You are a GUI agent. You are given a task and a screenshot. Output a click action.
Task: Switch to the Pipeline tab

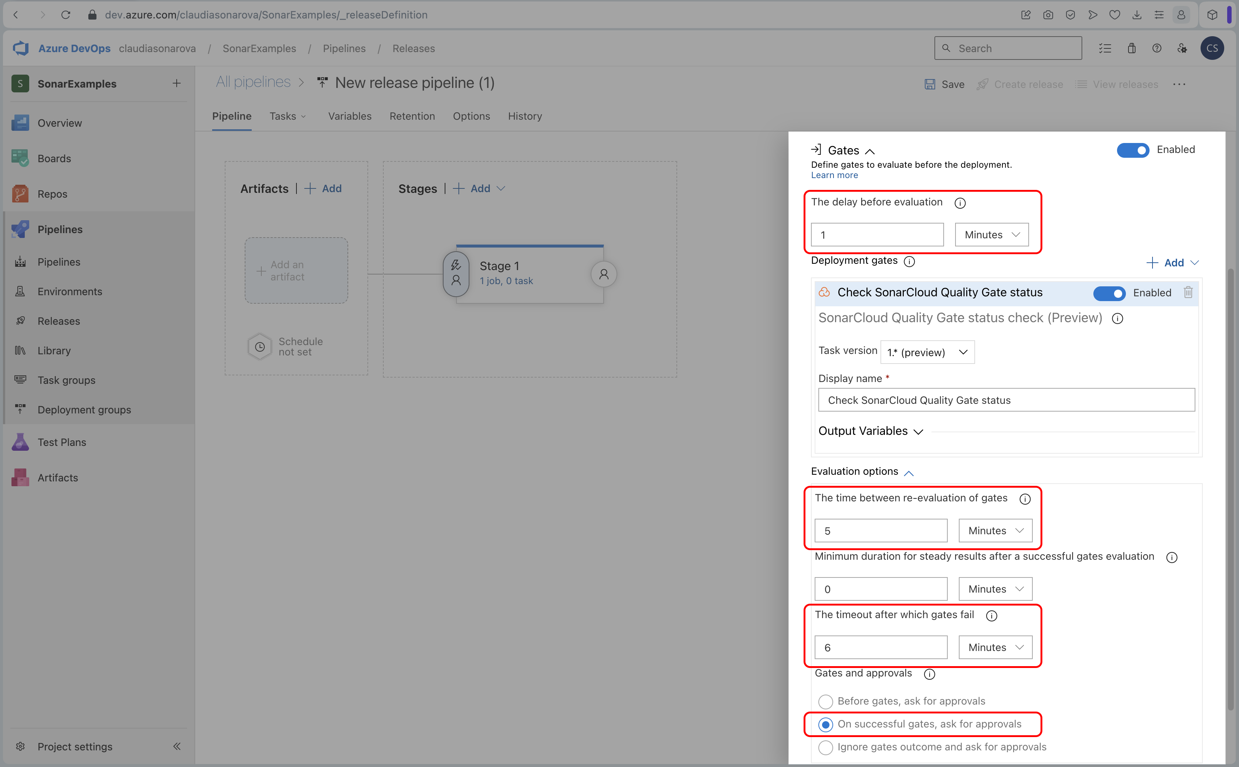[232, 116]
